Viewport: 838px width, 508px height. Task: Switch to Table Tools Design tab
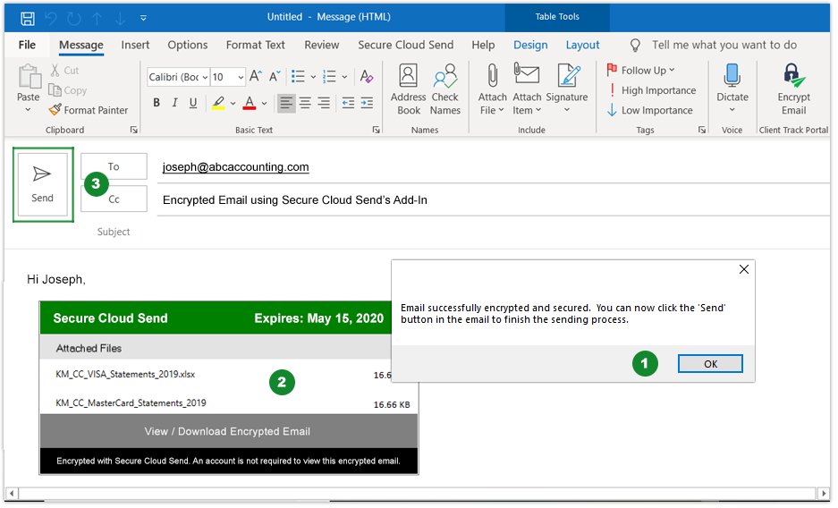pyautogui.click(x=530, y=45)
